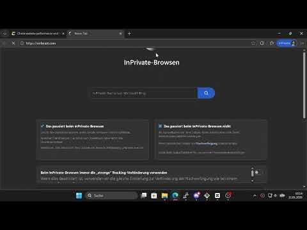Click the red shield tray icon
This screenshot has width=307, height=230.
[x=262, y=195]
